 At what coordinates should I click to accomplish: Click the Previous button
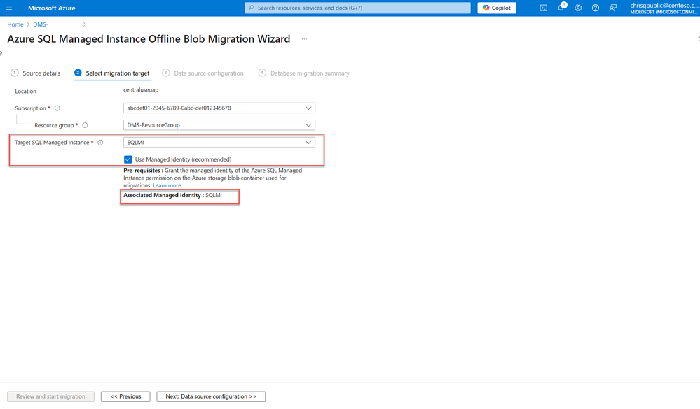[125, 396]
